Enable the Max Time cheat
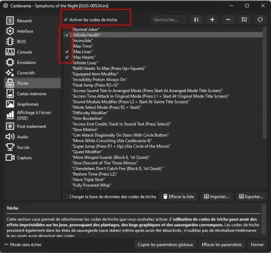Screen dimensions: 271x253 pyautogui.click(x=67, y=46)
